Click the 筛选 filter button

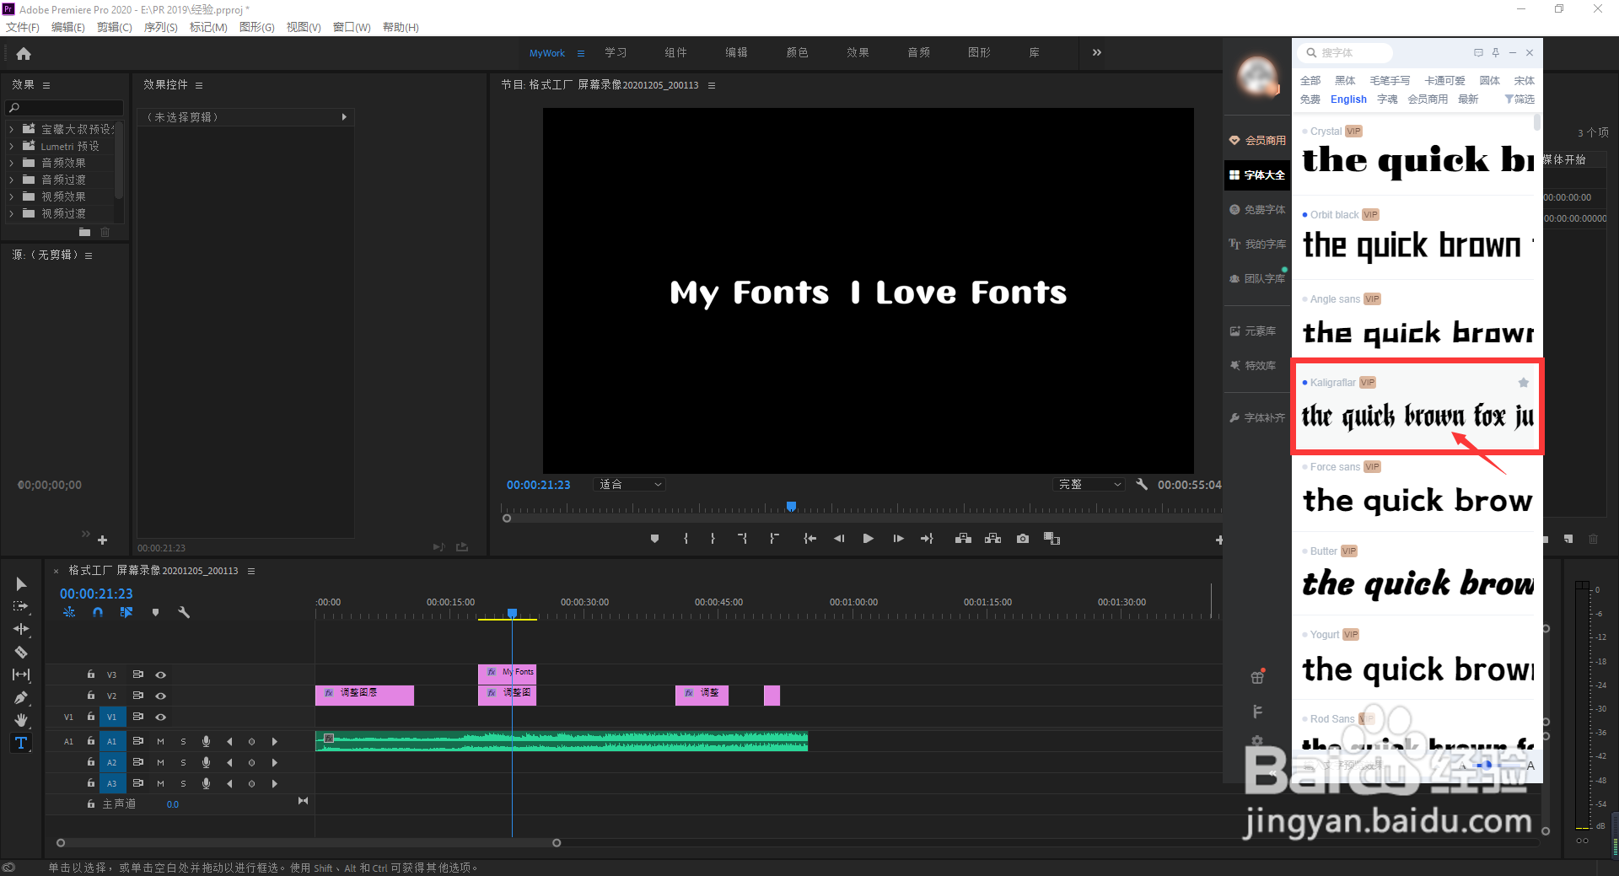1519,99
